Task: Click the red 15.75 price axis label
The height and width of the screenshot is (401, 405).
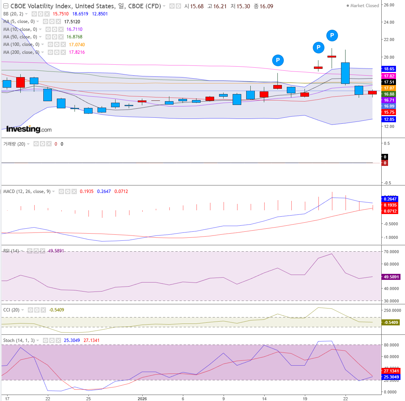Action: click(389, 112)
